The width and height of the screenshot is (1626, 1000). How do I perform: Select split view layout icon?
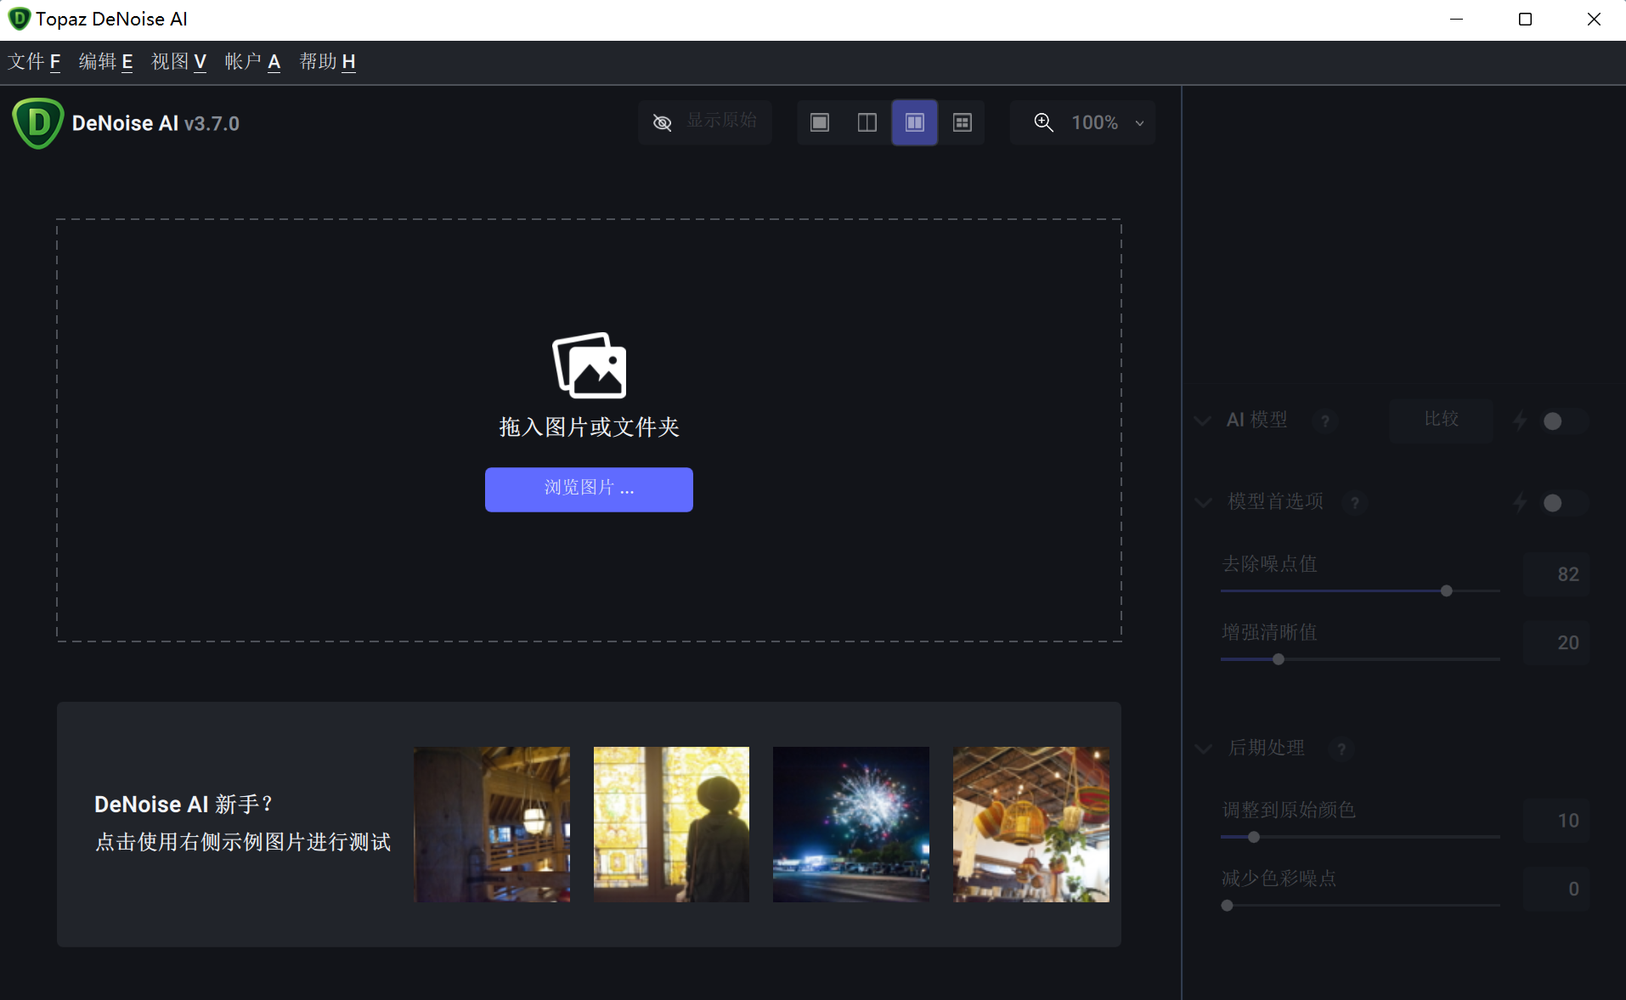click(867, 122)
